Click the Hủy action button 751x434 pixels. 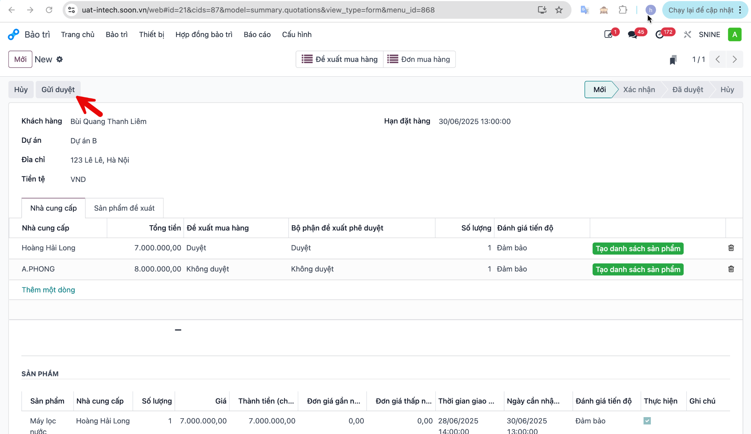coord(21,90)
